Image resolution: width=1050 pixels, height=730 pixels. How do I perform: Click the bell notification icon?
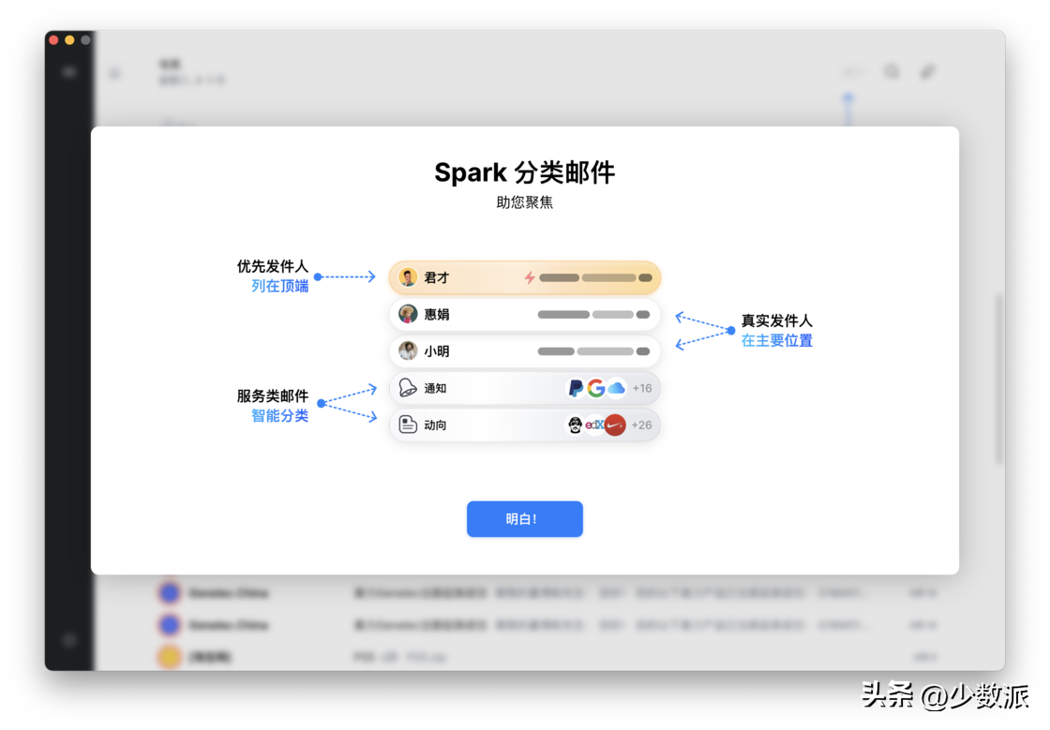[408, 387]
